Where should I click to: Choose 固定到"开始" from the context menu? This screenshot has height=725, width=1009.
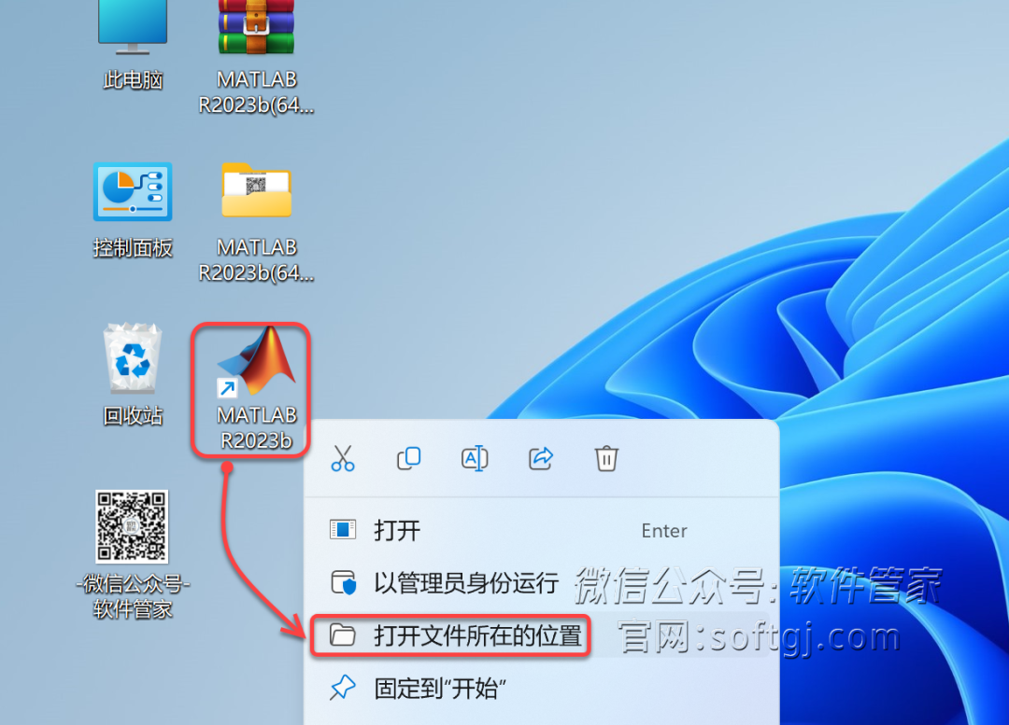click(x=541, y=689)
